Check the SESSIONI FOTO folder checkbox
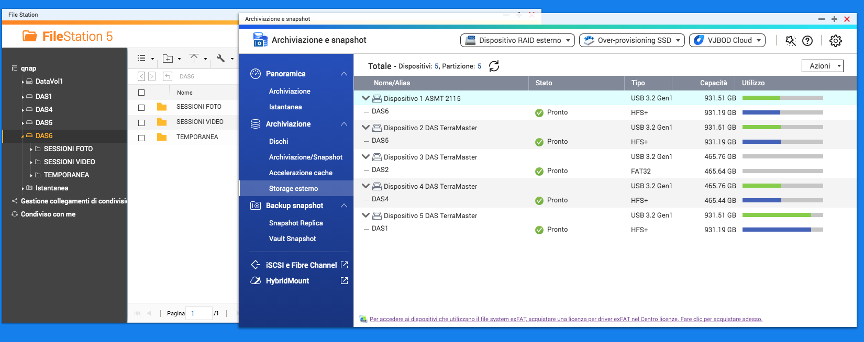 coord(141,107)
